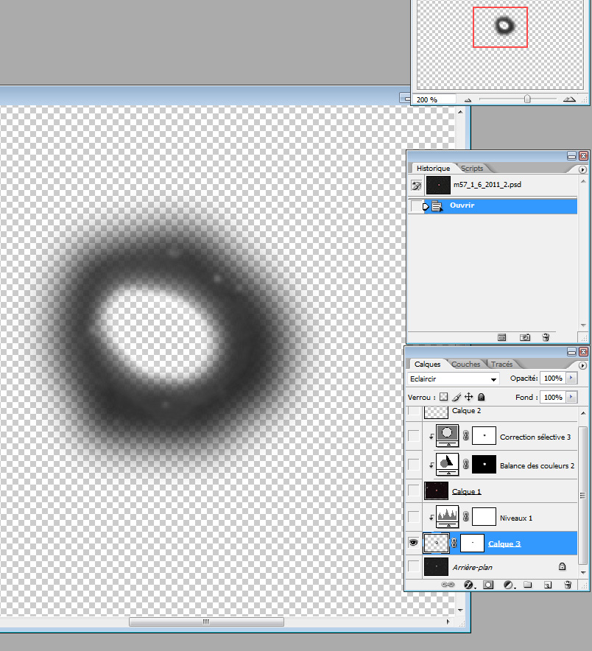The height and width of the screenshot is (651, 592).
Task: Switch to the Scripts tab
Action: 472,168
